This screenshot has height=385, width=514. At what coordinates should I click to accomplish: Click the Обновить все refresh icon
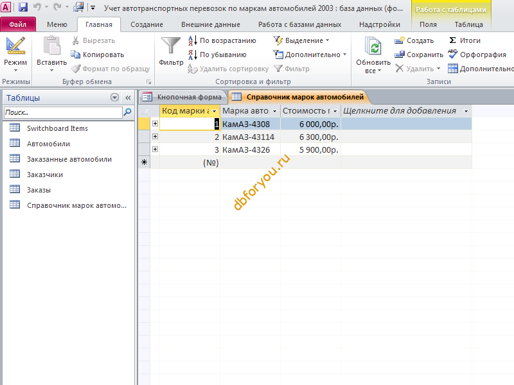(373, 46)
